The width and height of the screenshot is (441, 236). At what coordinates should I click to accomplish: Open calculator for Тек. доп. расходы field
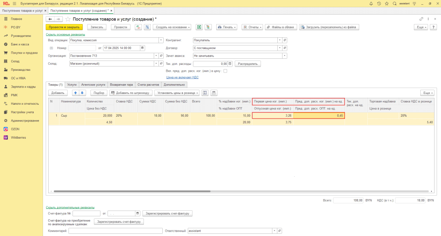(230, 64)
